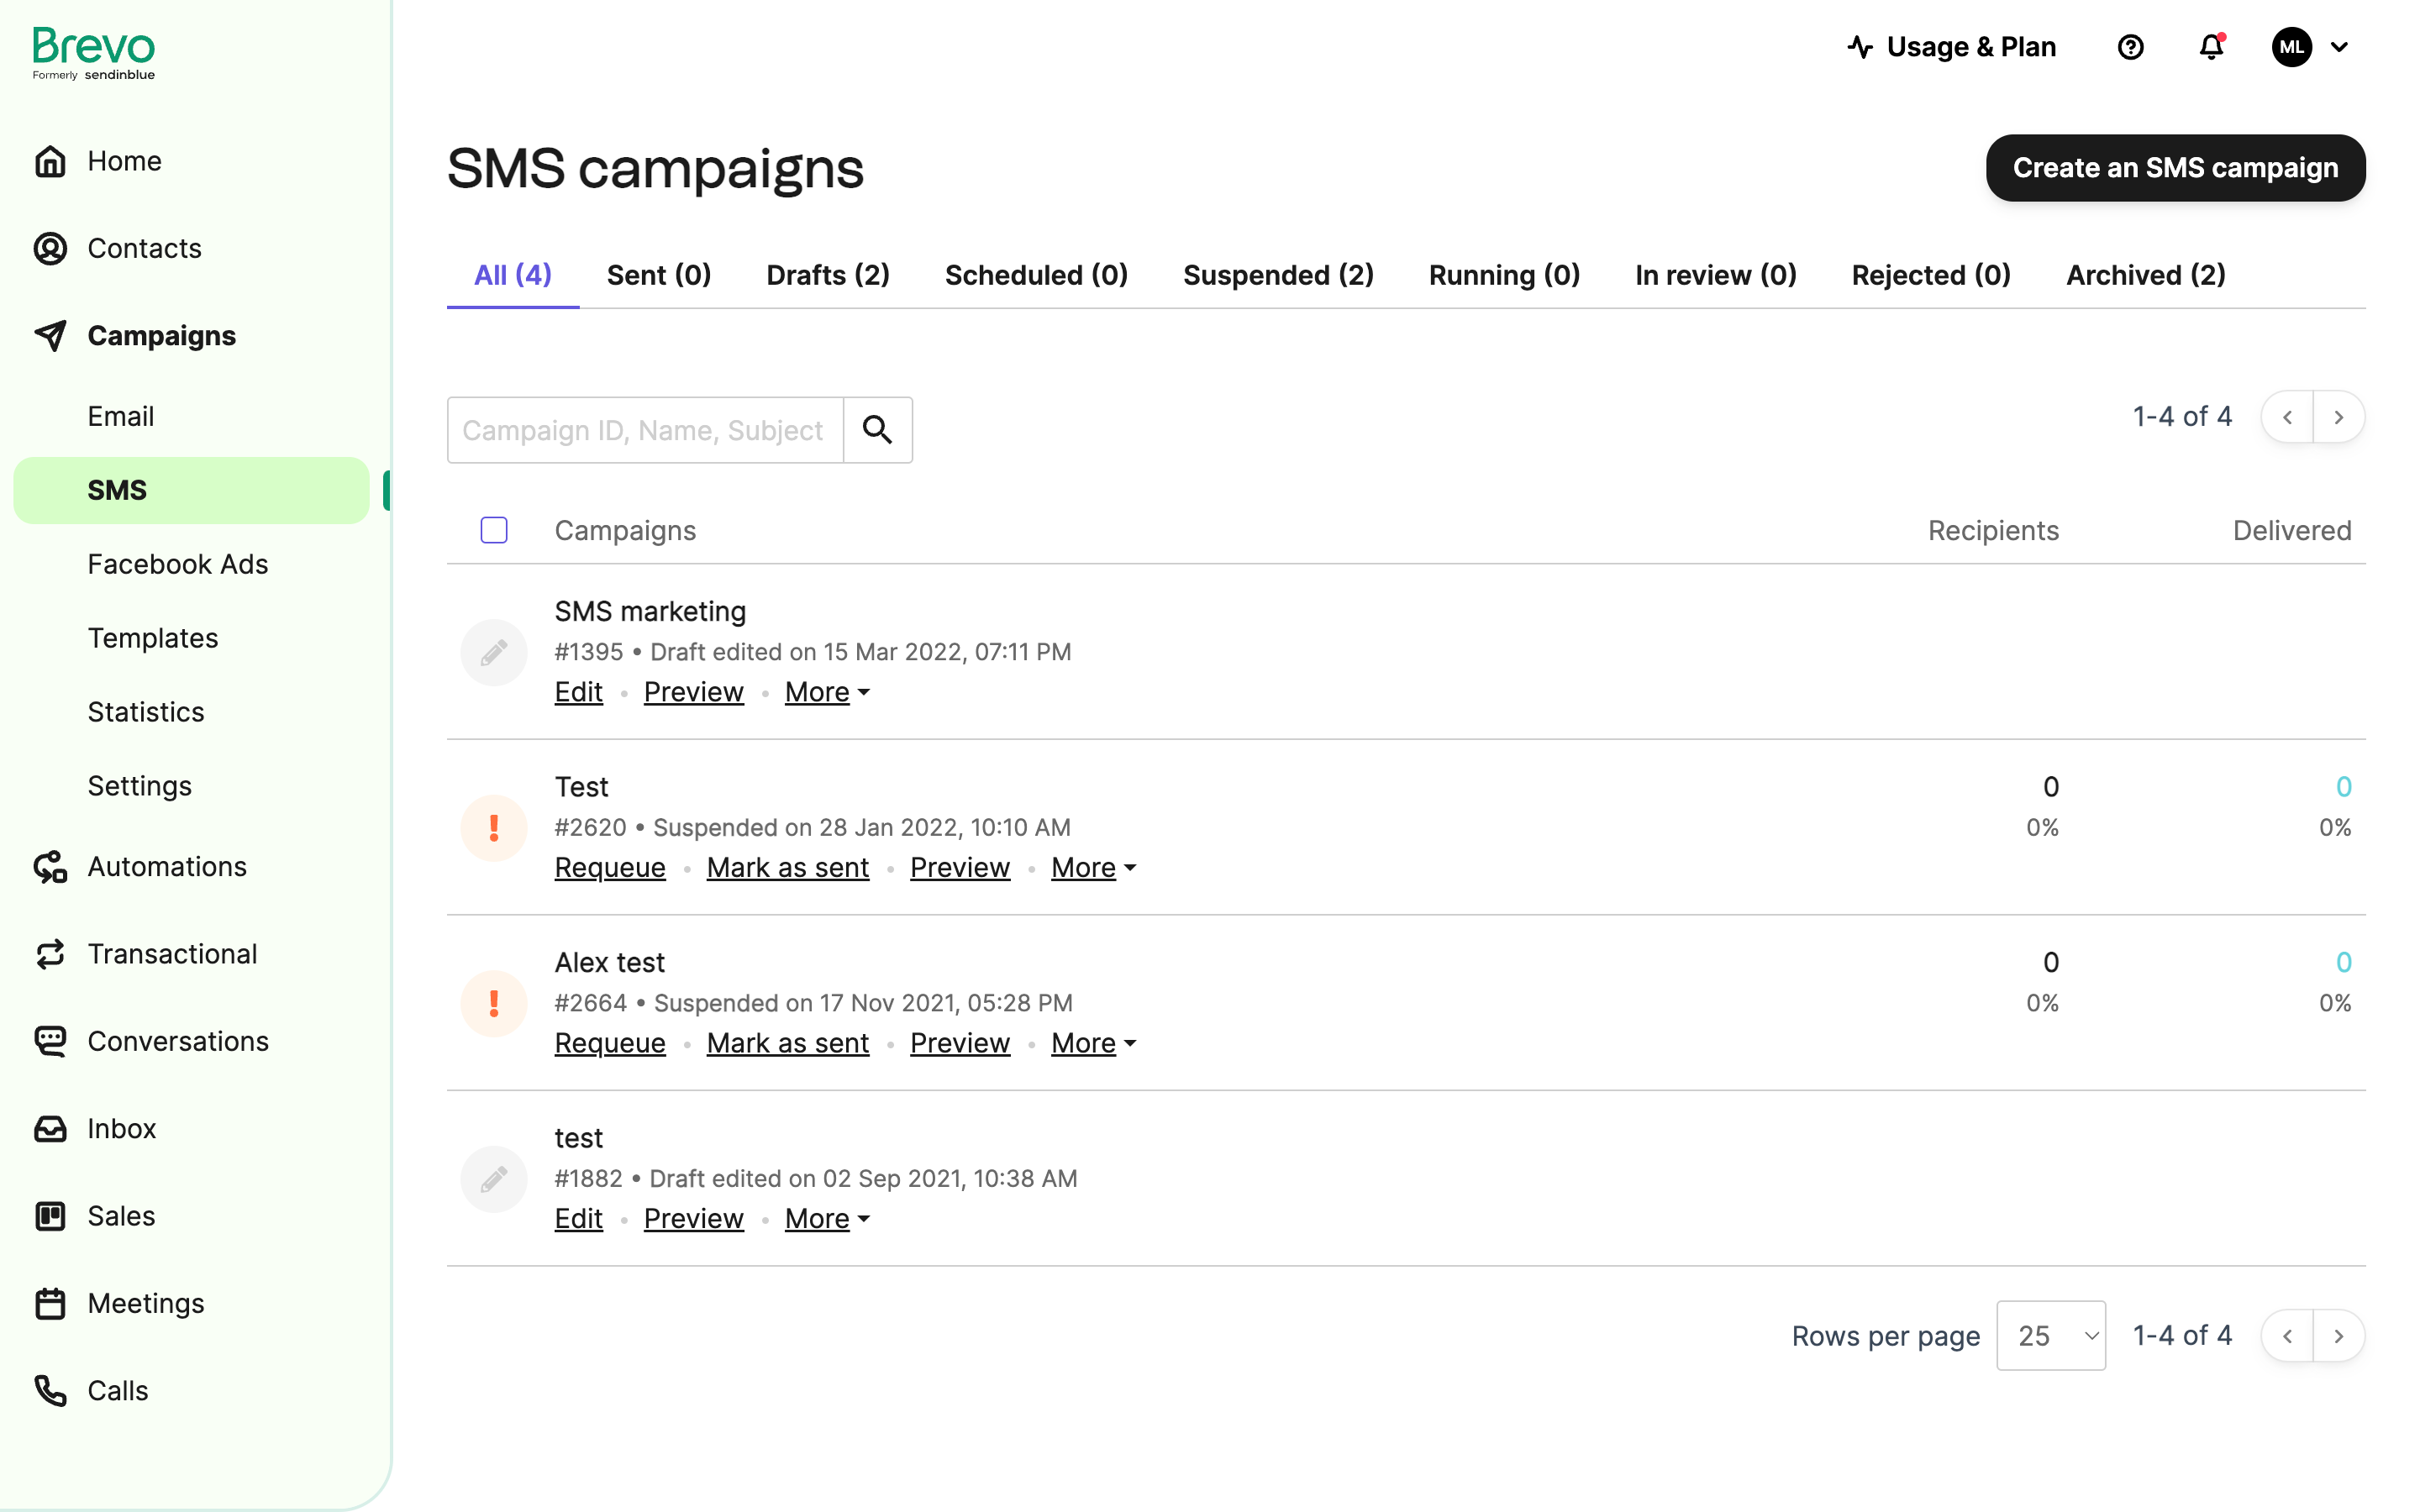Click the help question mark icon
The image size is (2420, 1512).
(2130, 47)
